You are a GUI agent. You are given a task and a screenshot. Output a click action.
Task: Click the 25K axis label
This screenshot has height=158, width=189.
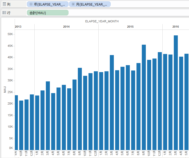coord(10,92)
